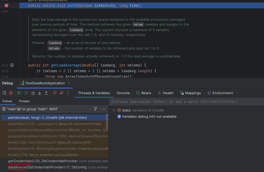Open the debug toolbar More menu

(x=68, y=93)
